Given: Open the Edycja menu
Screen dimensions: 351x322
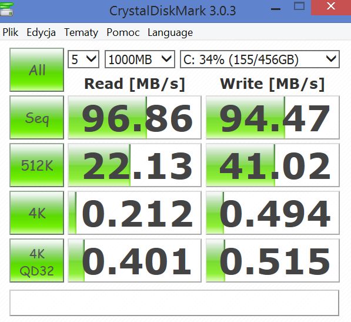Looking at the screenshot, I should pyautogui.click(x=41, y=33).
